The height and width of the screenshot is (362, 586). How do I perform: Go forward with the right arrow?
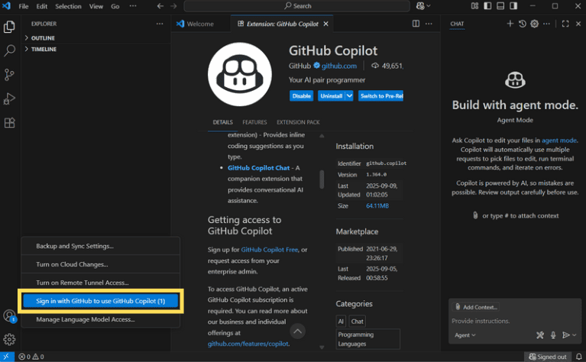(x=173, y=6)
